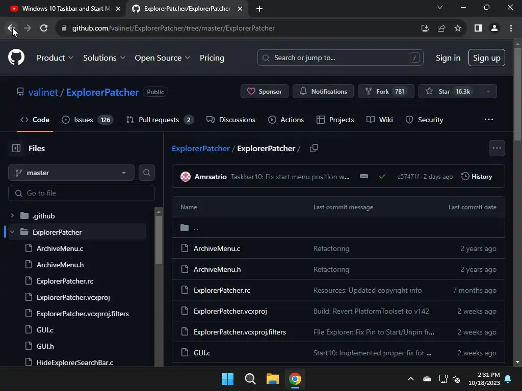
Task: Expand the .github folder in tree
Action: (12, 216)
